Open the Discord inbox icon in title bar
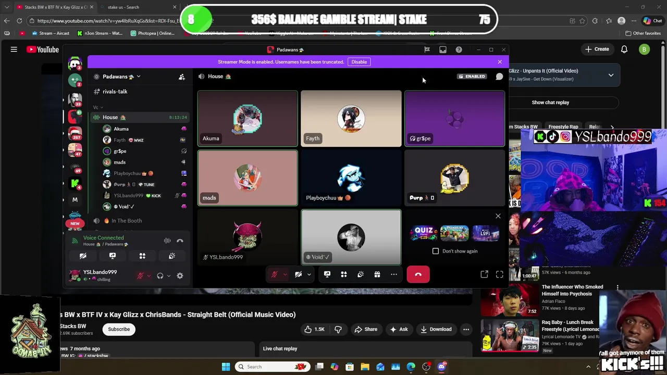The width and height of the screenshot is (667, 375). [x=443, y=50]
